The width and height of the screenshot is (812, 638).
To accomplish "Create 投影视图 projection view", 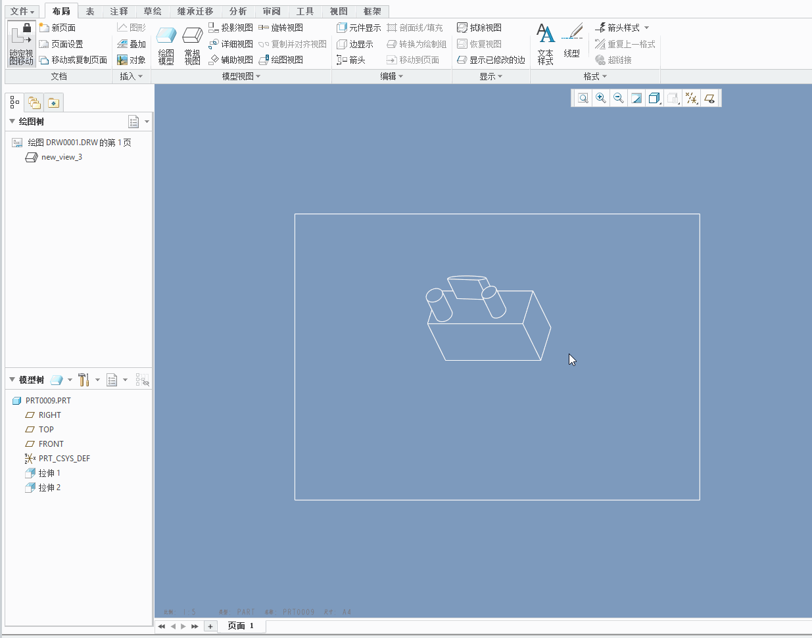I will [x=231, y=28].
